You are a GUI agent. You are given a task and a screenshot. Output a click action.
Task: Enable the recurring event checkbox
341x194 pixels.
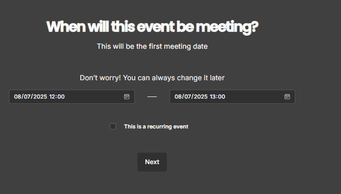(113, 126)
